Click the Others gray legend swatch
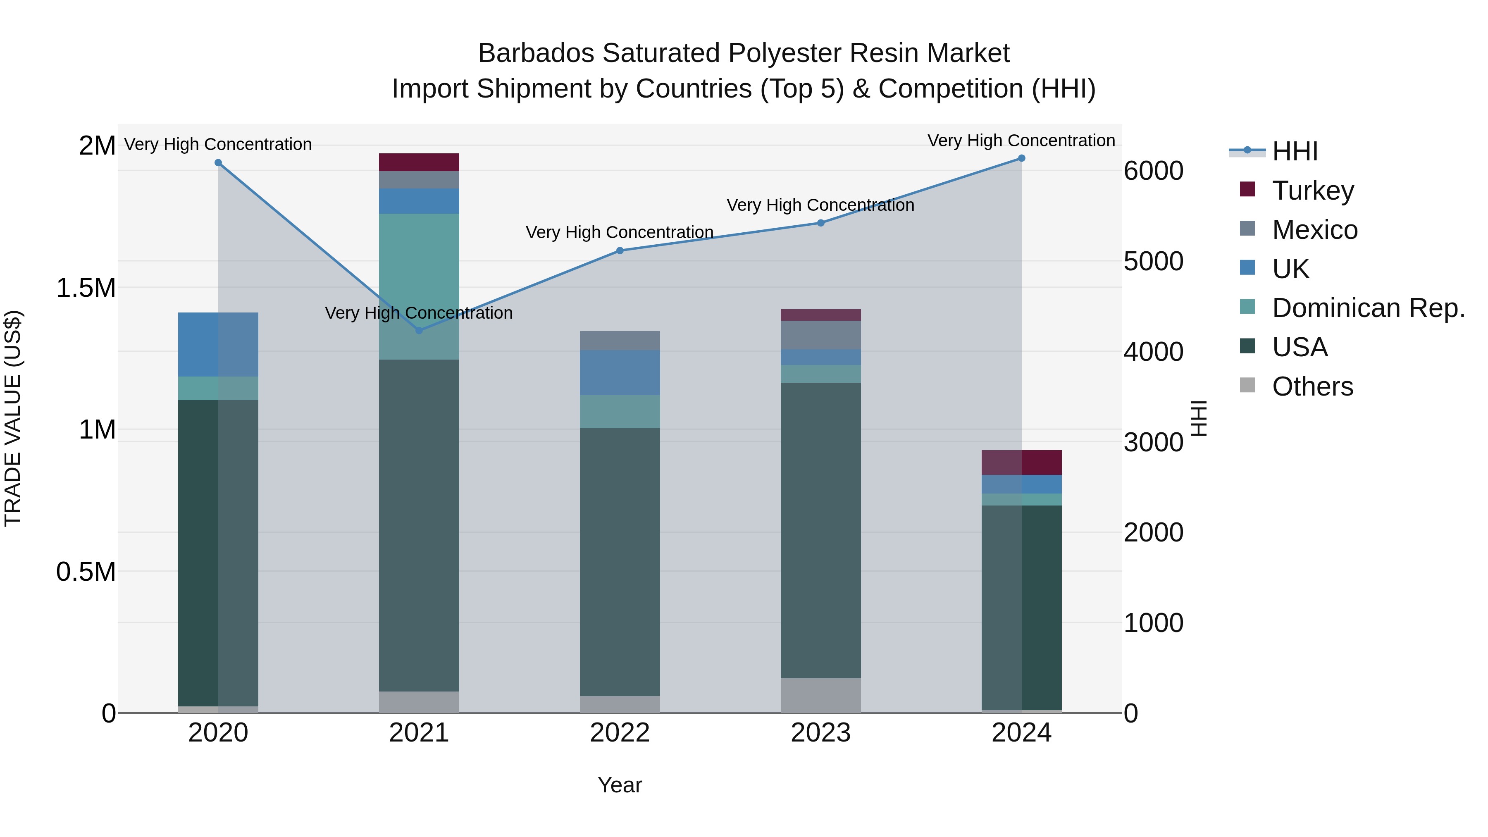The height and width of the screenshot is (837, 1488). click(x=1248, y=385)
